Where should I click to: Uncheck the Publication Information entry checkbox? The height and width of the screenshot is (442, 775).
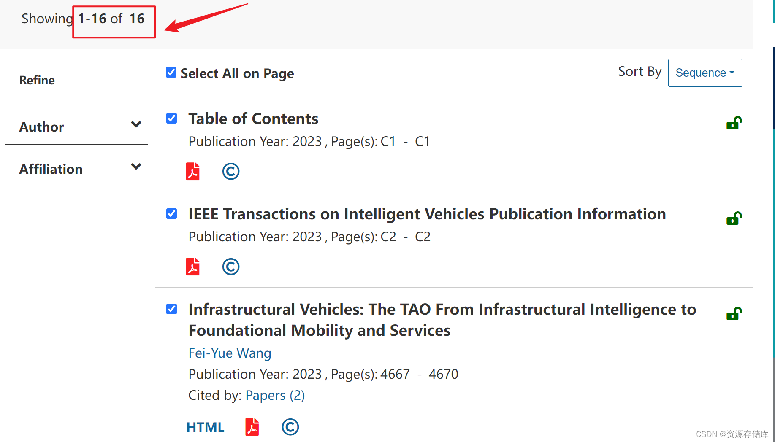171,213
